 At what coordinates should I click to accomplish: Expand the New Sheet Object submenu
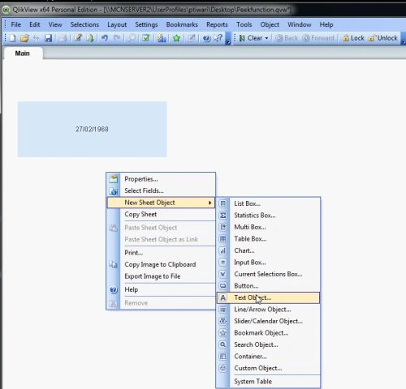(x=161, y=203)
